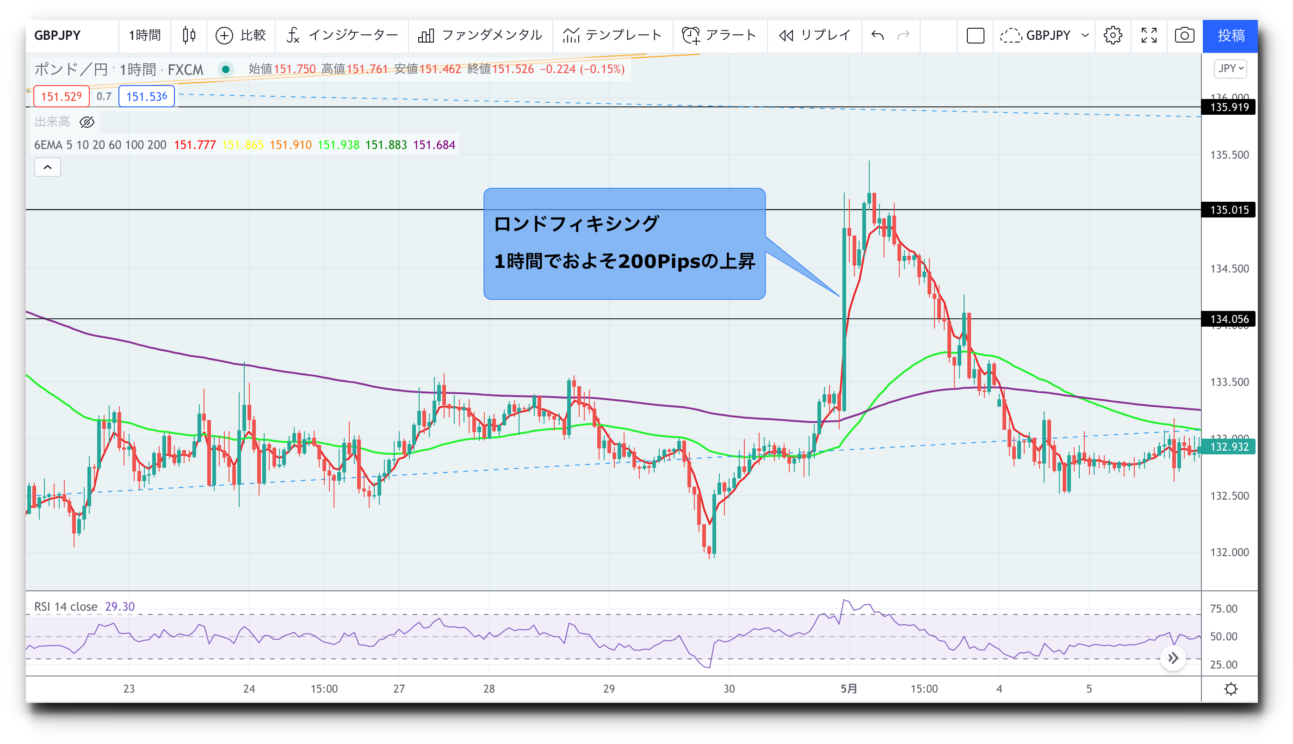Click axis settings gear at bottom right
This screenshot has height=744, width=1293.
coord(1231,689)
